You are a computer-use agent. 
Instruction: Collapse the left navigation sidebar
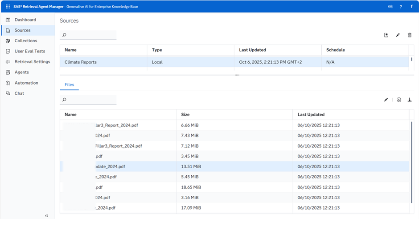point(47,216)
